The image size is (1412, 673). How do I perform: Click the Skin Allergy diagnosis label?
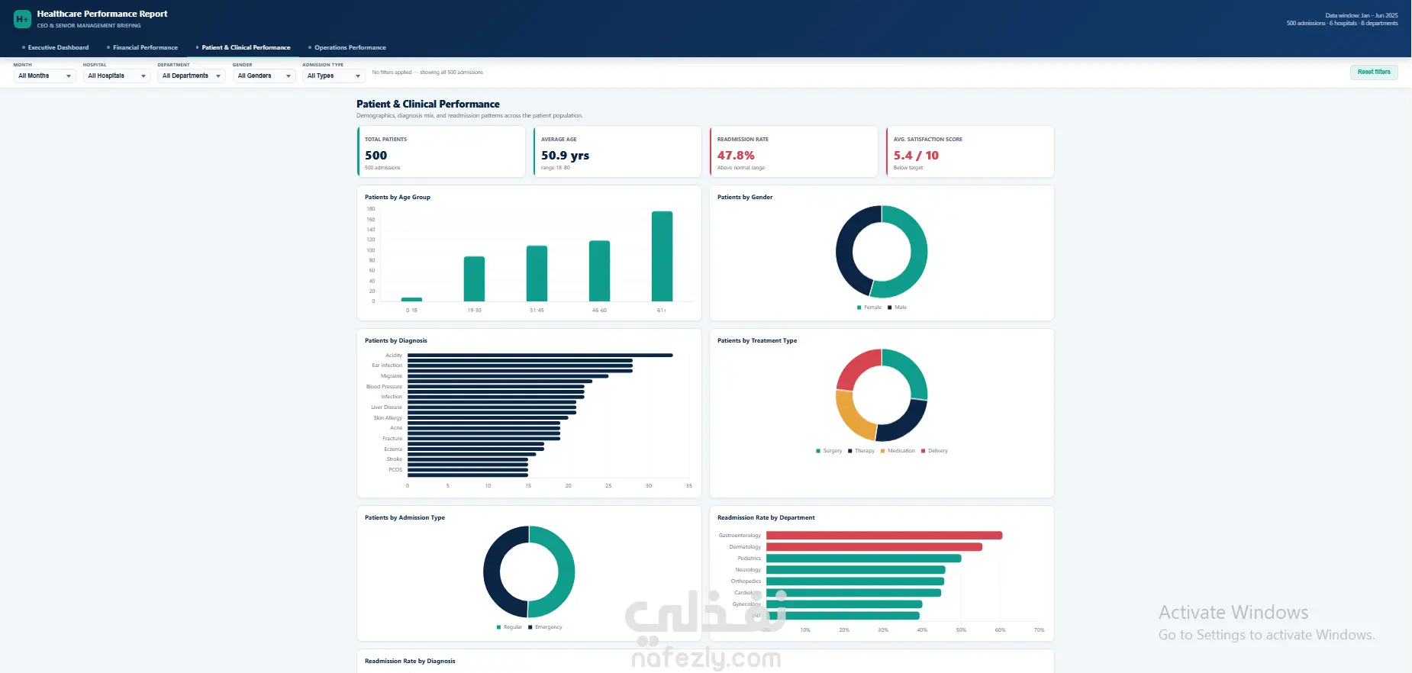click(388, 418)
